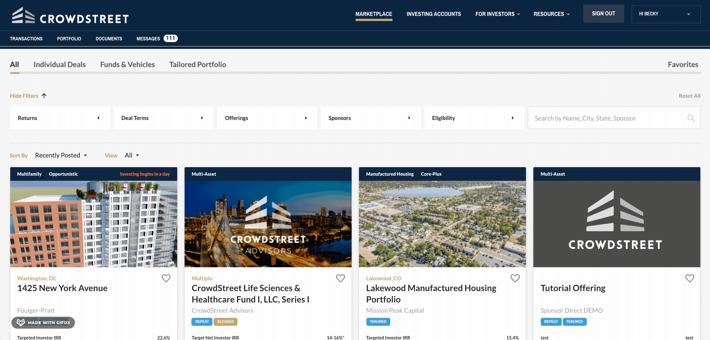Open CrowdStreet Advisors fund image
This screenshot has width=710, height=340.
click(x=268, y=224)
